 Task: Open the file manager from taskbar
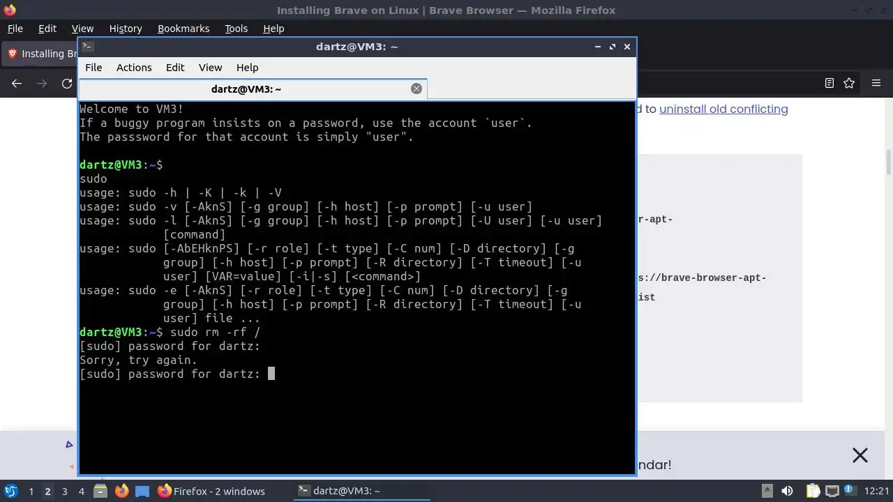pos(100,491)
